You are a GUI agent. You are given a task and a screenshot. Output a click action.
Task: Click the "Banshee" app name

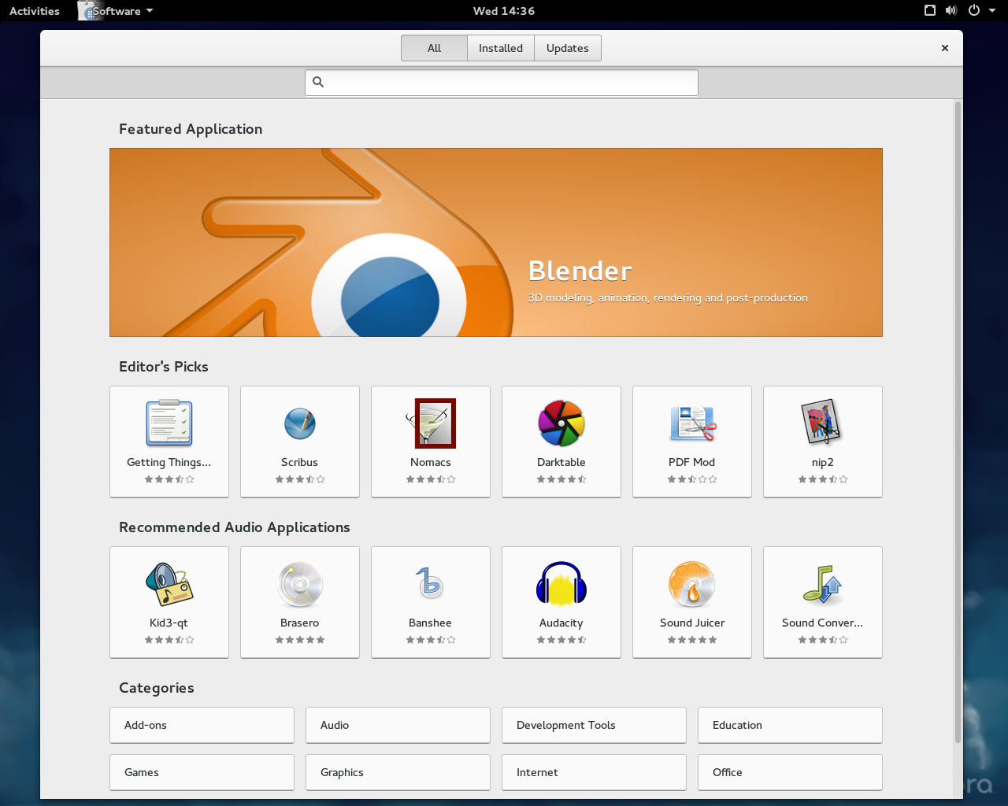pos(431,623)
